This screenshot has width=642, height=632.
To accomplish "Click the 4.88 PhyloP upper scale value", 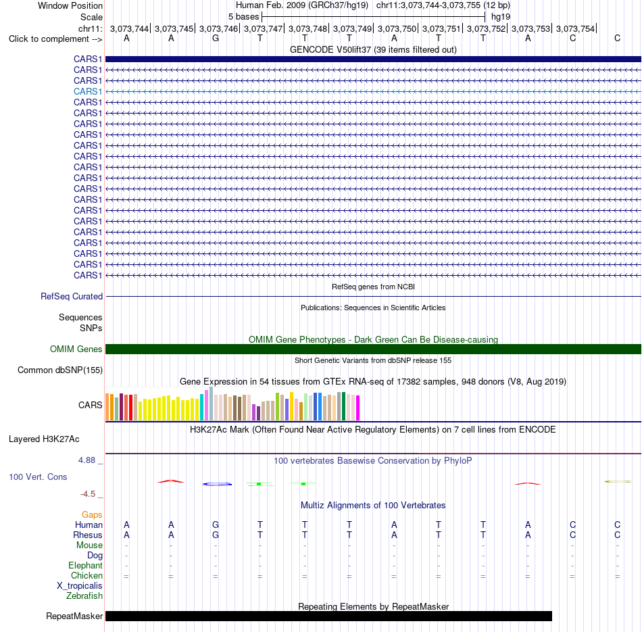I will [87, 460].
